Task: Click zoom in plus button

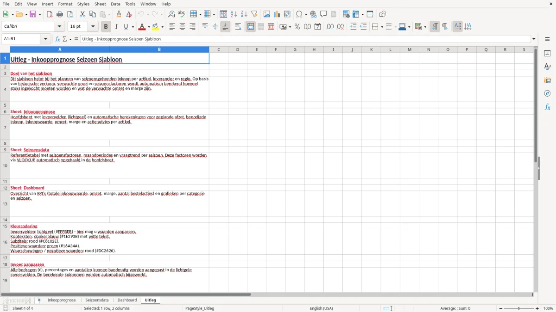Action: click(x=537, y=308)
